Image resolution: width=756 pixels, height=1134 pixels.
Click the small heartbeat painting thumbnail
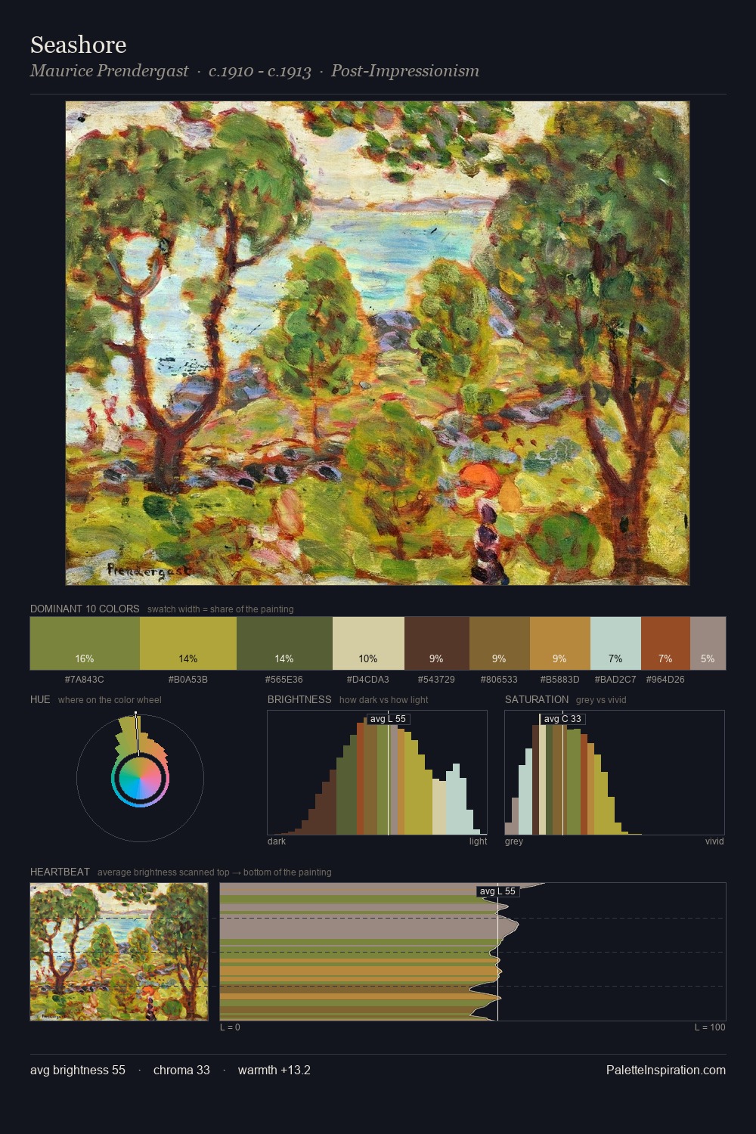tap(119, 952)
